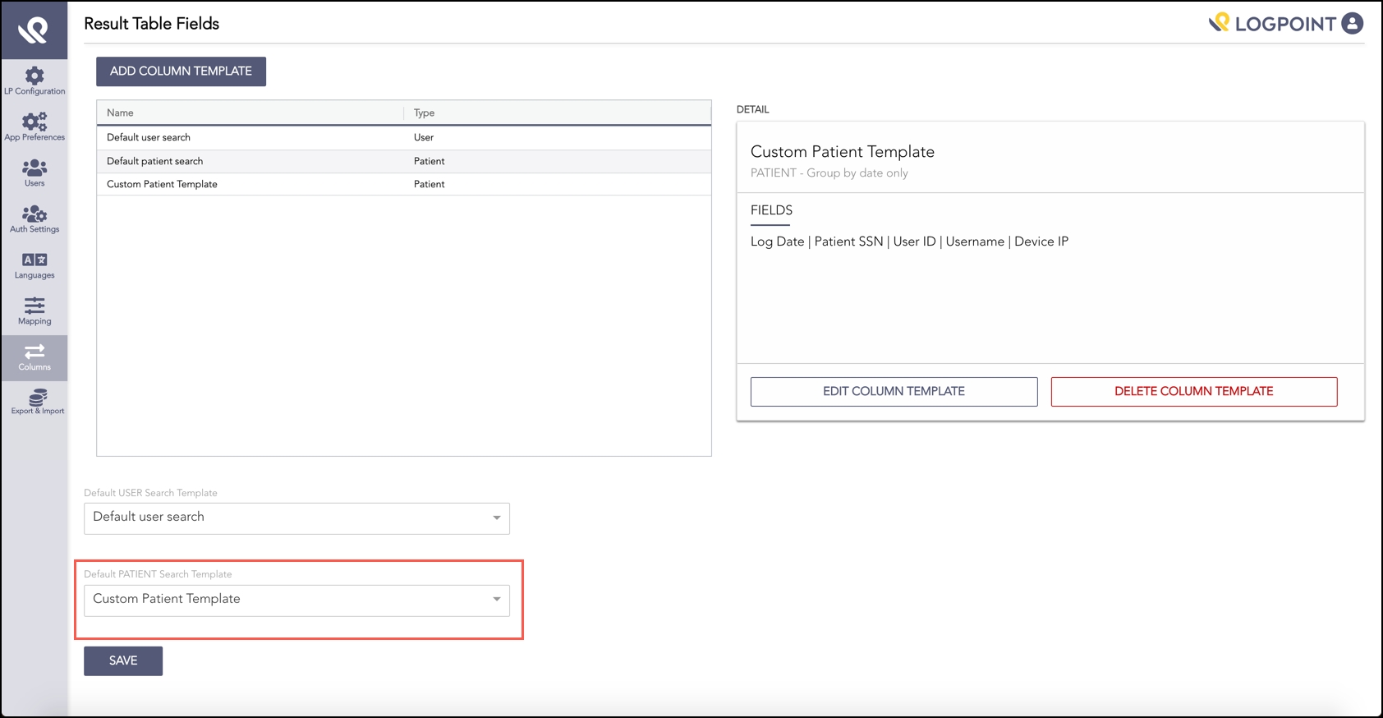Image resolution: width=1383 pixels, height=718 pixels.
Task: Click ADD COLUMN TEMPLATE button
Action: (181, 71)
